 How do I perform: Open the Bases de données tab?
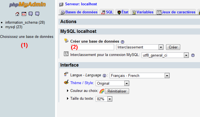pyautogui.click(x=79, y=12)
